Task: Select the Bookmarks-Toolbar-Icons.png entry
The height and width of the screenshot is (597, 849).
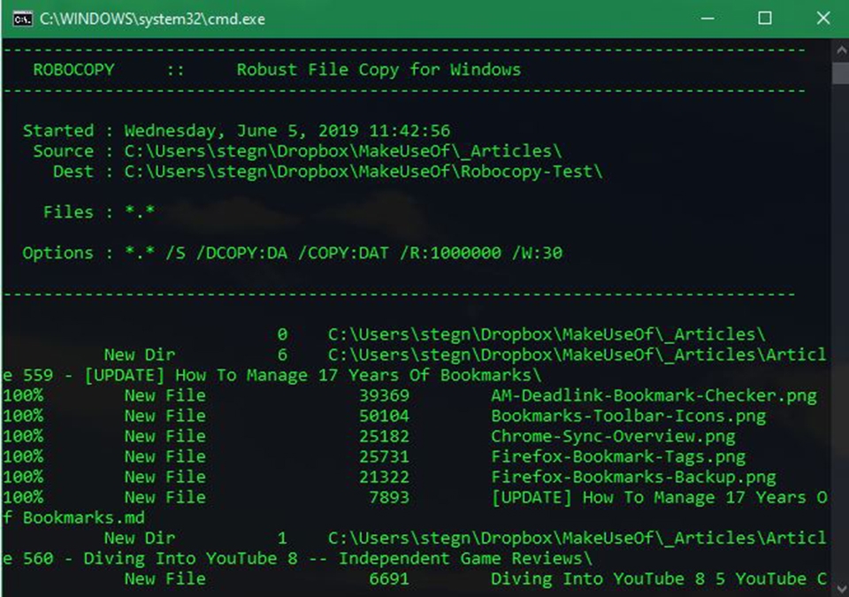Action: [x=628, y=416]
